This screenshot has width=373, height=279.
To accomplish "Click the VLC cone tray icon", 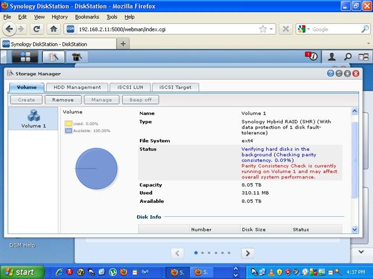I will 271,272.
